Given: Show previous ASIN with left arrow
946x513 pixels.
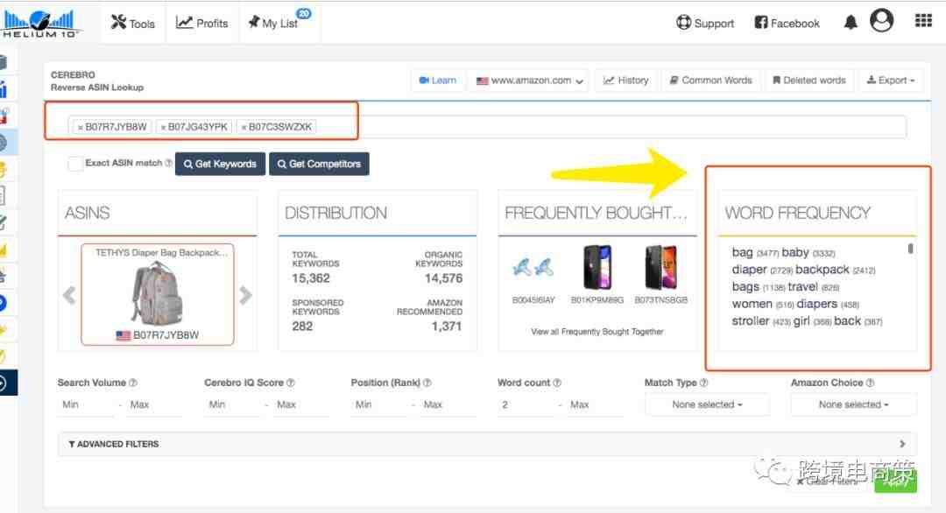Looking at the screenshot, I should pyautogui.click(x=69, y=296).
